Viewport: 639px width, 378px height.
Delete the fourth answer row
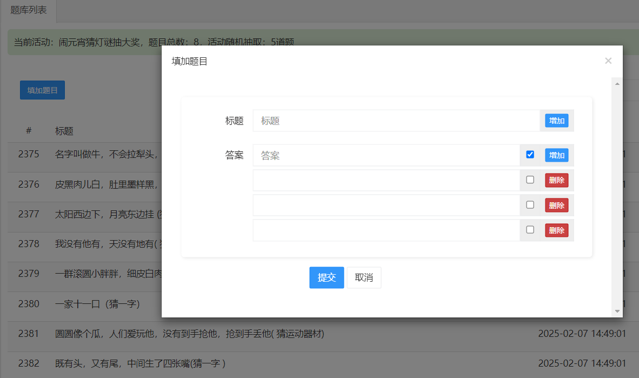click(x=557, y=230)
